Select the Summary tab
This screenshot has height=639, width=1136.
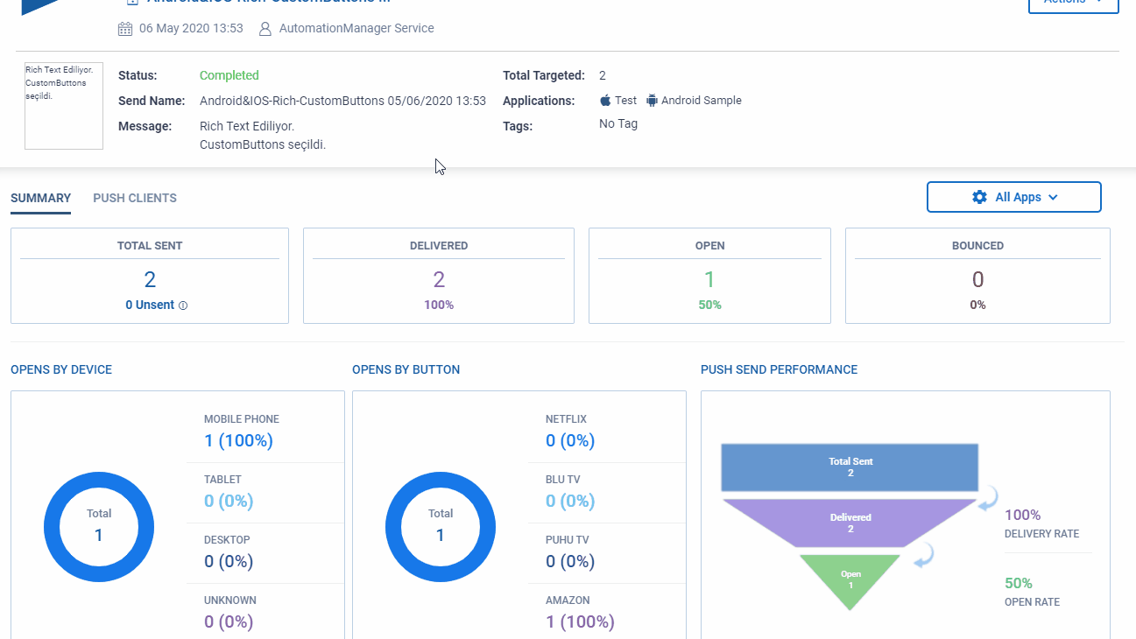[41, 198]
